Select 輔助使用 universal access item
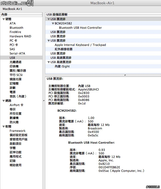 (x=16, y=165)
